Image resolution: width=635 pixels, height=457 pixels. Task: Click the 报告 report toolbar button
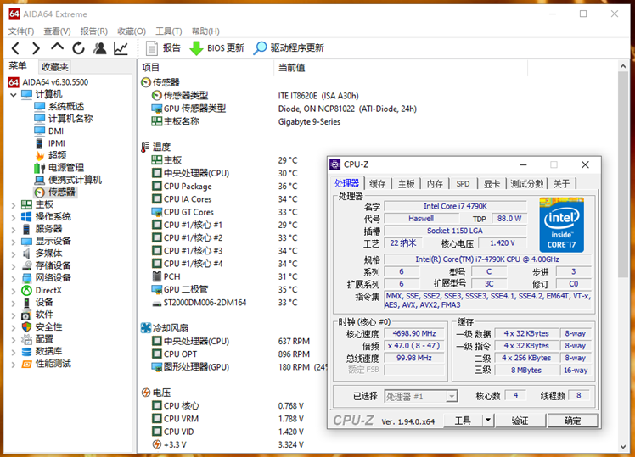coord(163,48)
